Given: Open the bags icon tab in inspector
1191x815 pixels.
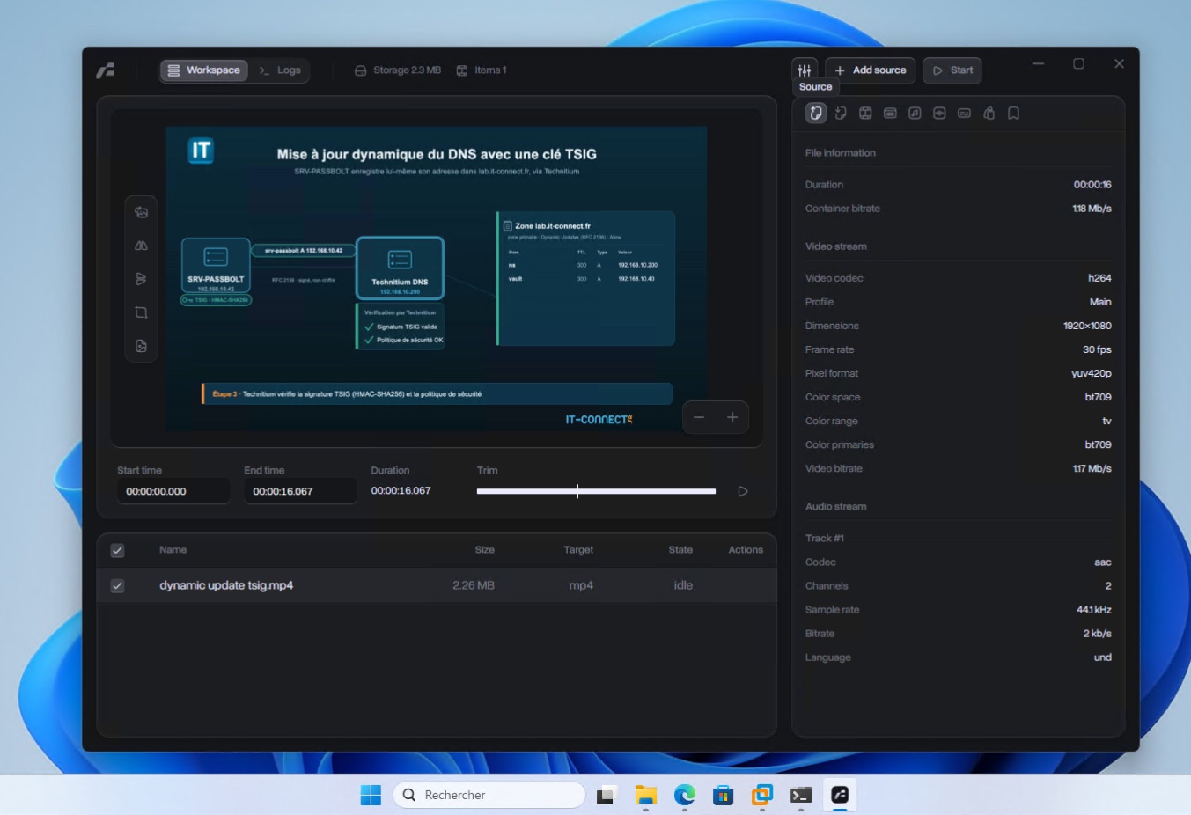Looking at the screenshot, I should [x=989, y=113].
